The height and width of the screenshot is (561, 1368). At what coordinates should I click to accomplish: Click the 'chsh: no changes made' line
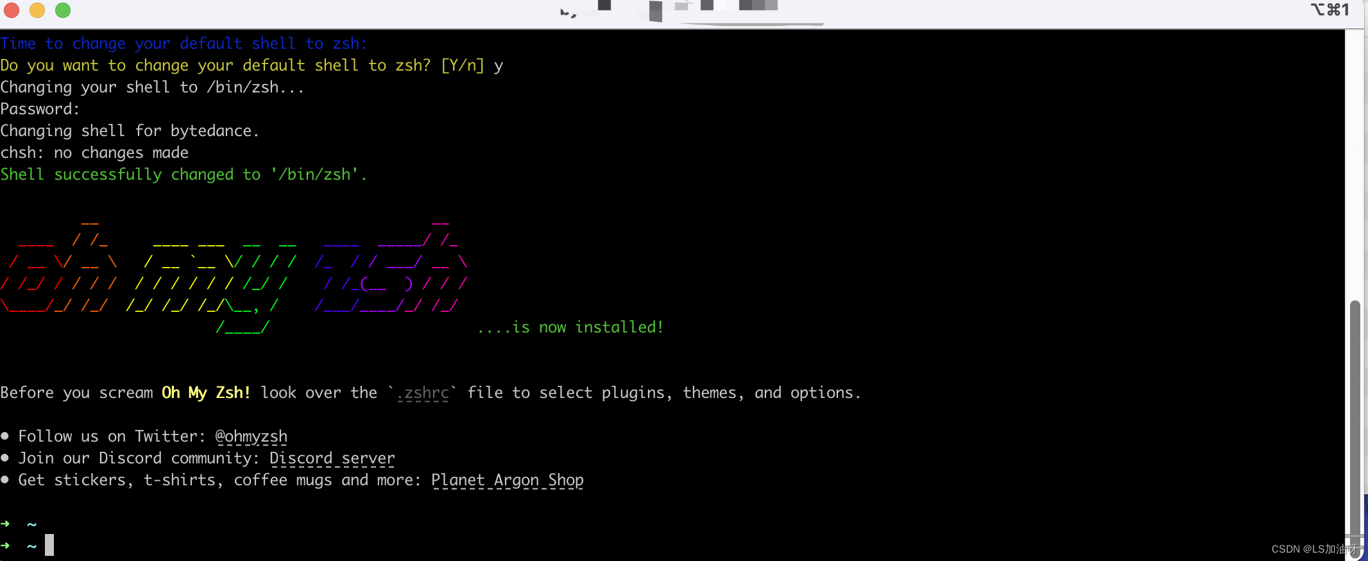pos(94,153)
